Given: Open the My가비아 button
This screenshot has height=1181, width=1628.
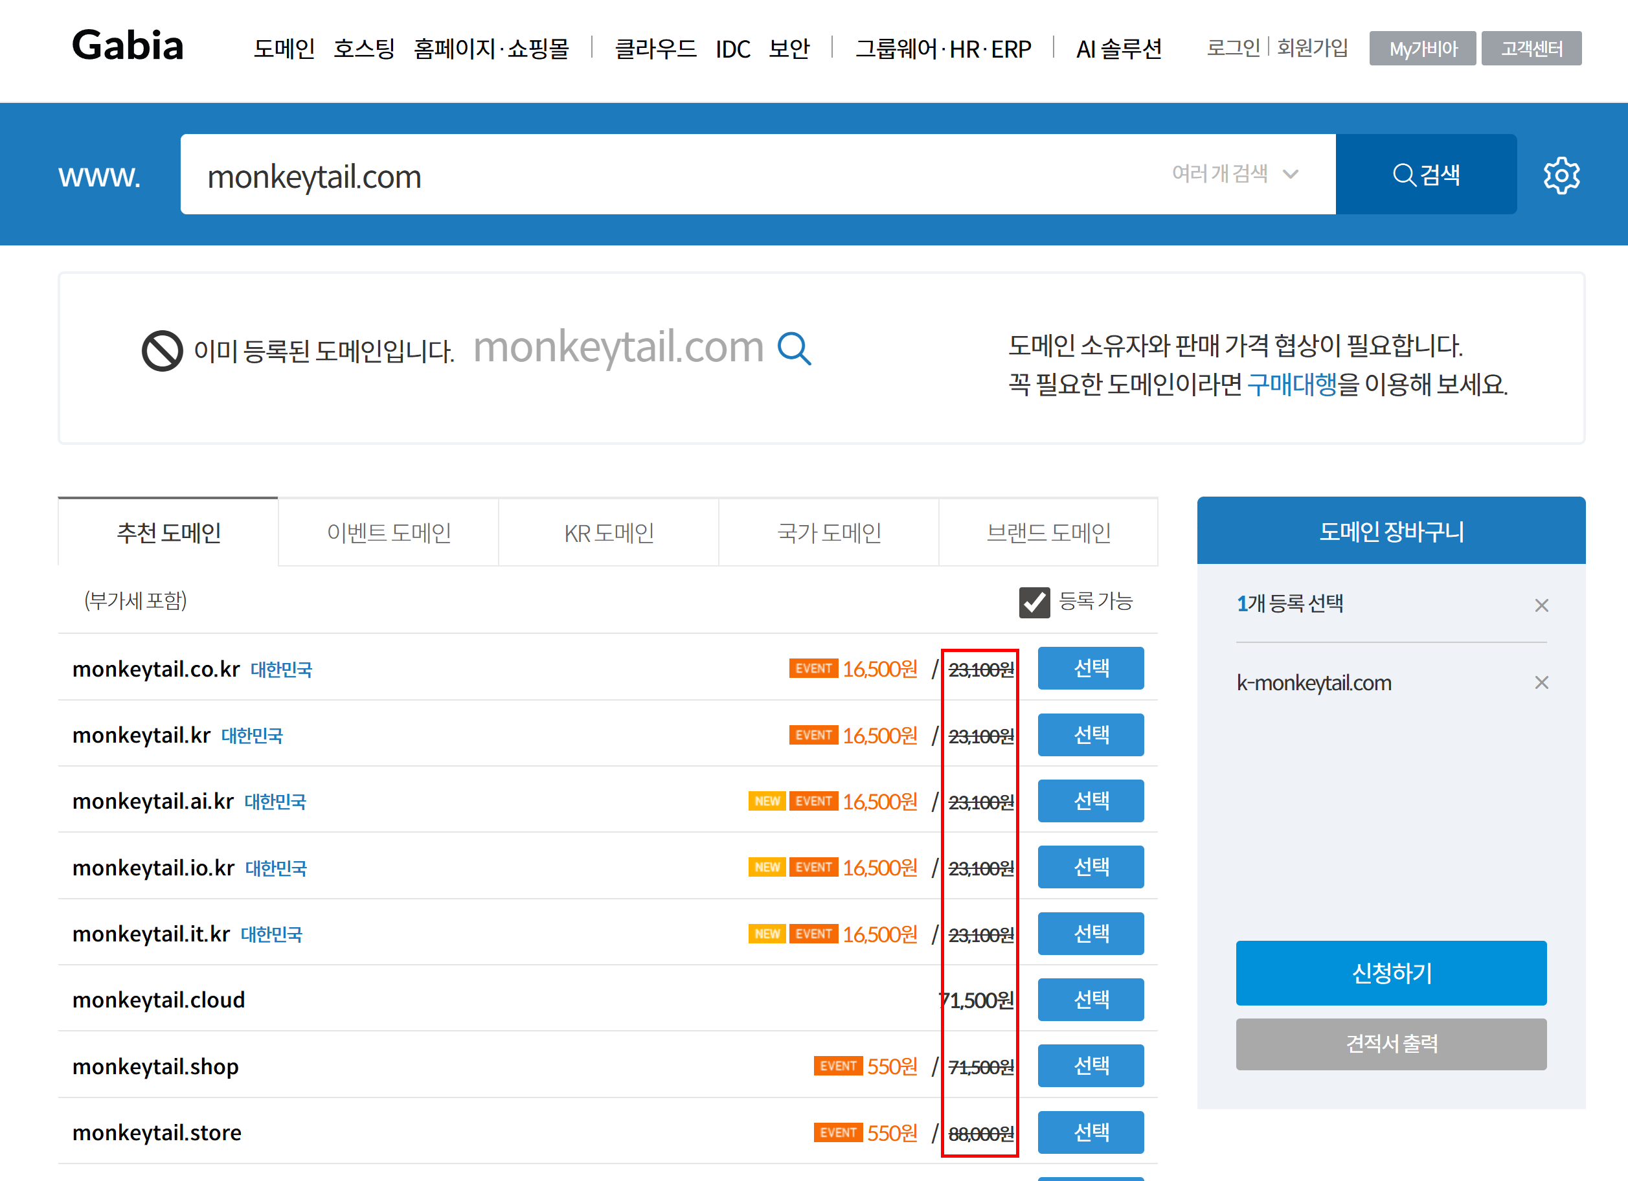Looking at the screenshot, I should click(1422, 49).
